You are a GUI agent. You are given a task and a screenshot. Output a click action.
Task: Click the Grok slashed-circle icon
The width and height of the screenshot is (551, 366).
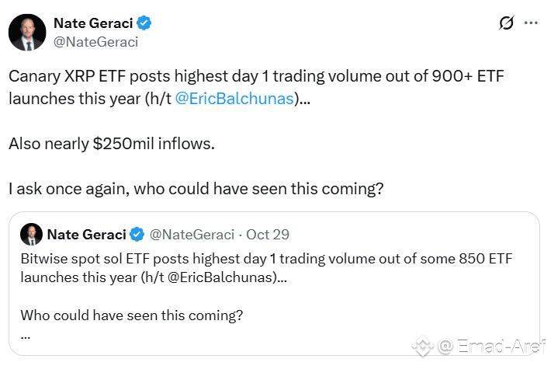point(506,23)
